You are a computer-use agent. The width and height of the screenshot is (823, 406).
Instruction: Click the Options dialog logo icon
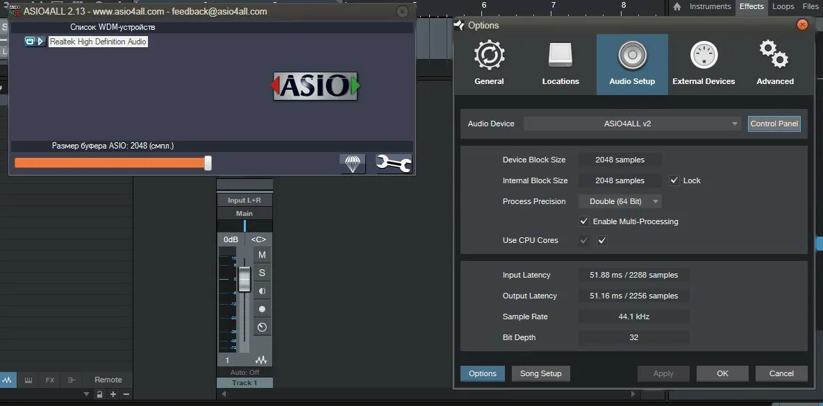pos(459,25)
